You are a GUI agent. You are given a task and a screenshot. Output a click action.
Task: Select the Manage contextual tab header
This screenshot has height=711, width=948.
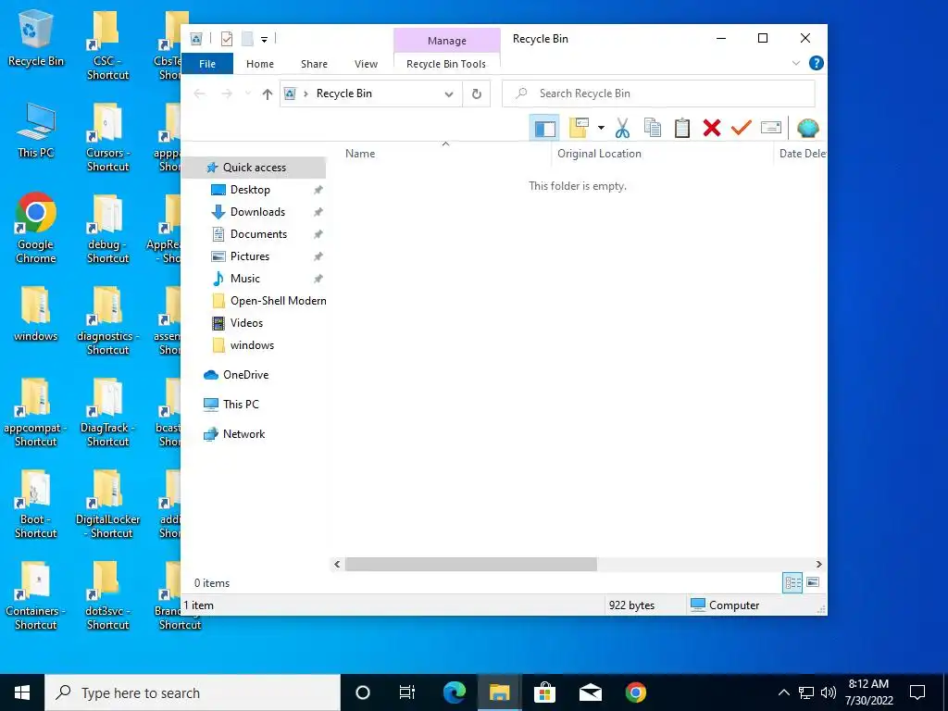tap(447, 41)
